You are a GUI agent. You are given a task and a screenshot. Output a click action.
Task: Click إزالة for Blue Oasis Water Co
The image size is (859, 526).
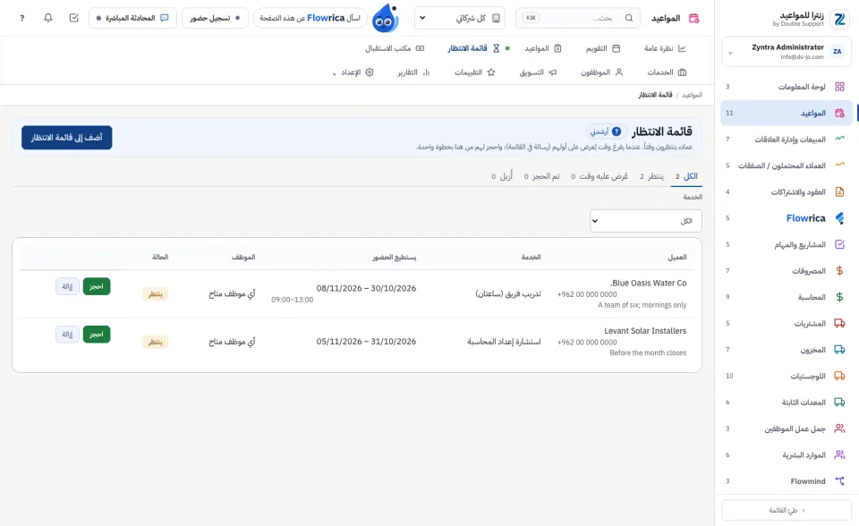point(67,286)
